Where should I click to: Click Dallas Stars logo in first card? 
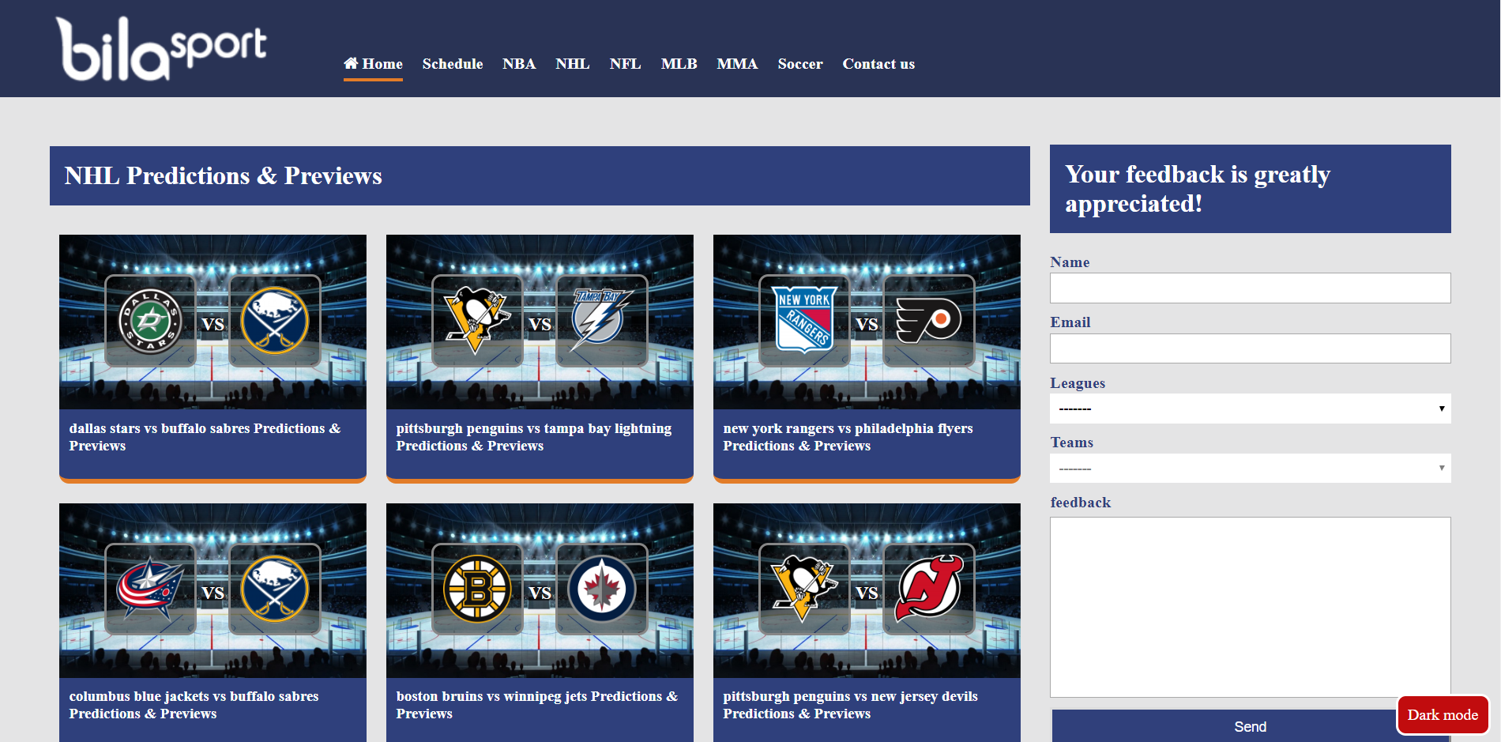[x=150, y=321]
